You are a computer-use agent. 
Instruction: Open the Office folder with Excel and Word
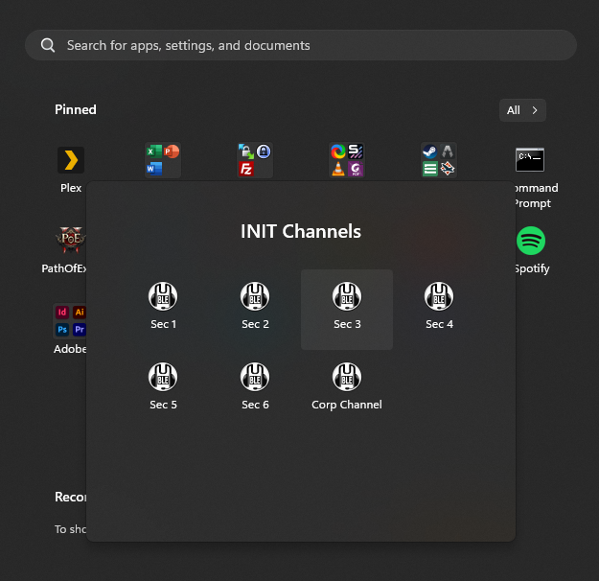coord(163,160)
